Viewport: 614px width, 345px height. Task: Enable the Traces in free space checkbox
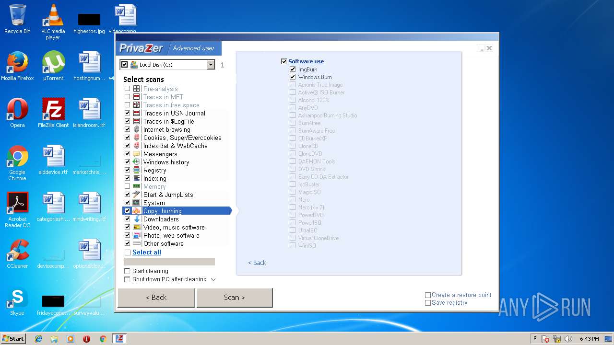click(x=127, y=105)
